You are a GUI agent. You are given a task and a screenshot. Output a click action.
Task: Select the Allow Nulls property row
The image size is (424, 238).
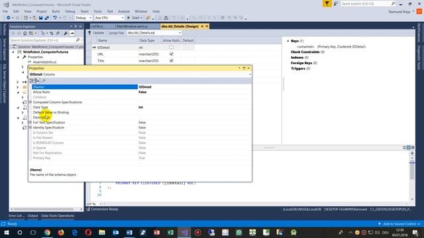[140, 92]
